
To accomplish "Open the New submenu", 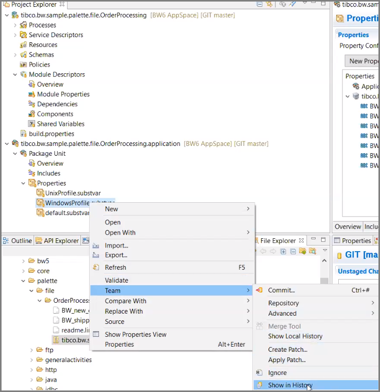I will 172,209.
